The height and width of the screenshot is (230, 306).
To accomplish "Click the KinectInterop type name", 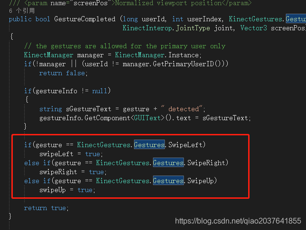I will point(148,28).
